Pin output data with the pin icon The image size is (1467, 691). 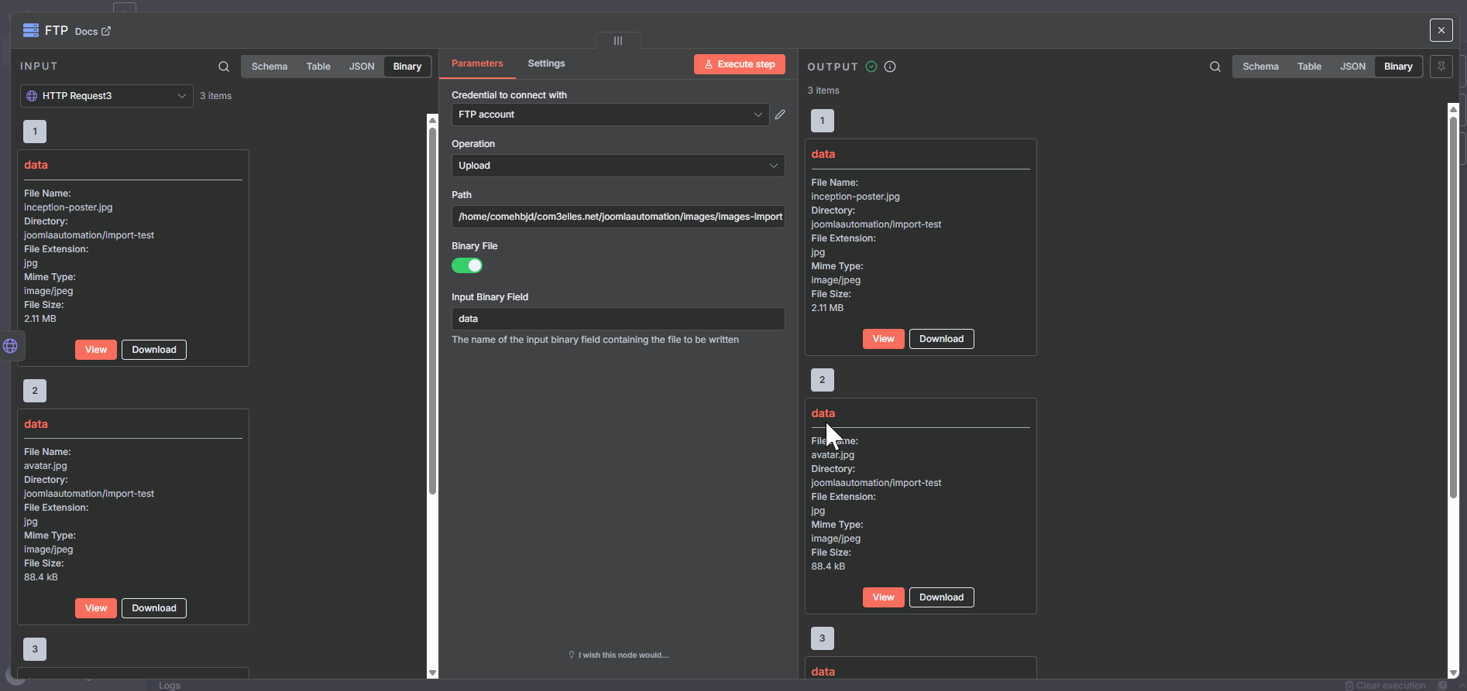[x=1441, y=67]
